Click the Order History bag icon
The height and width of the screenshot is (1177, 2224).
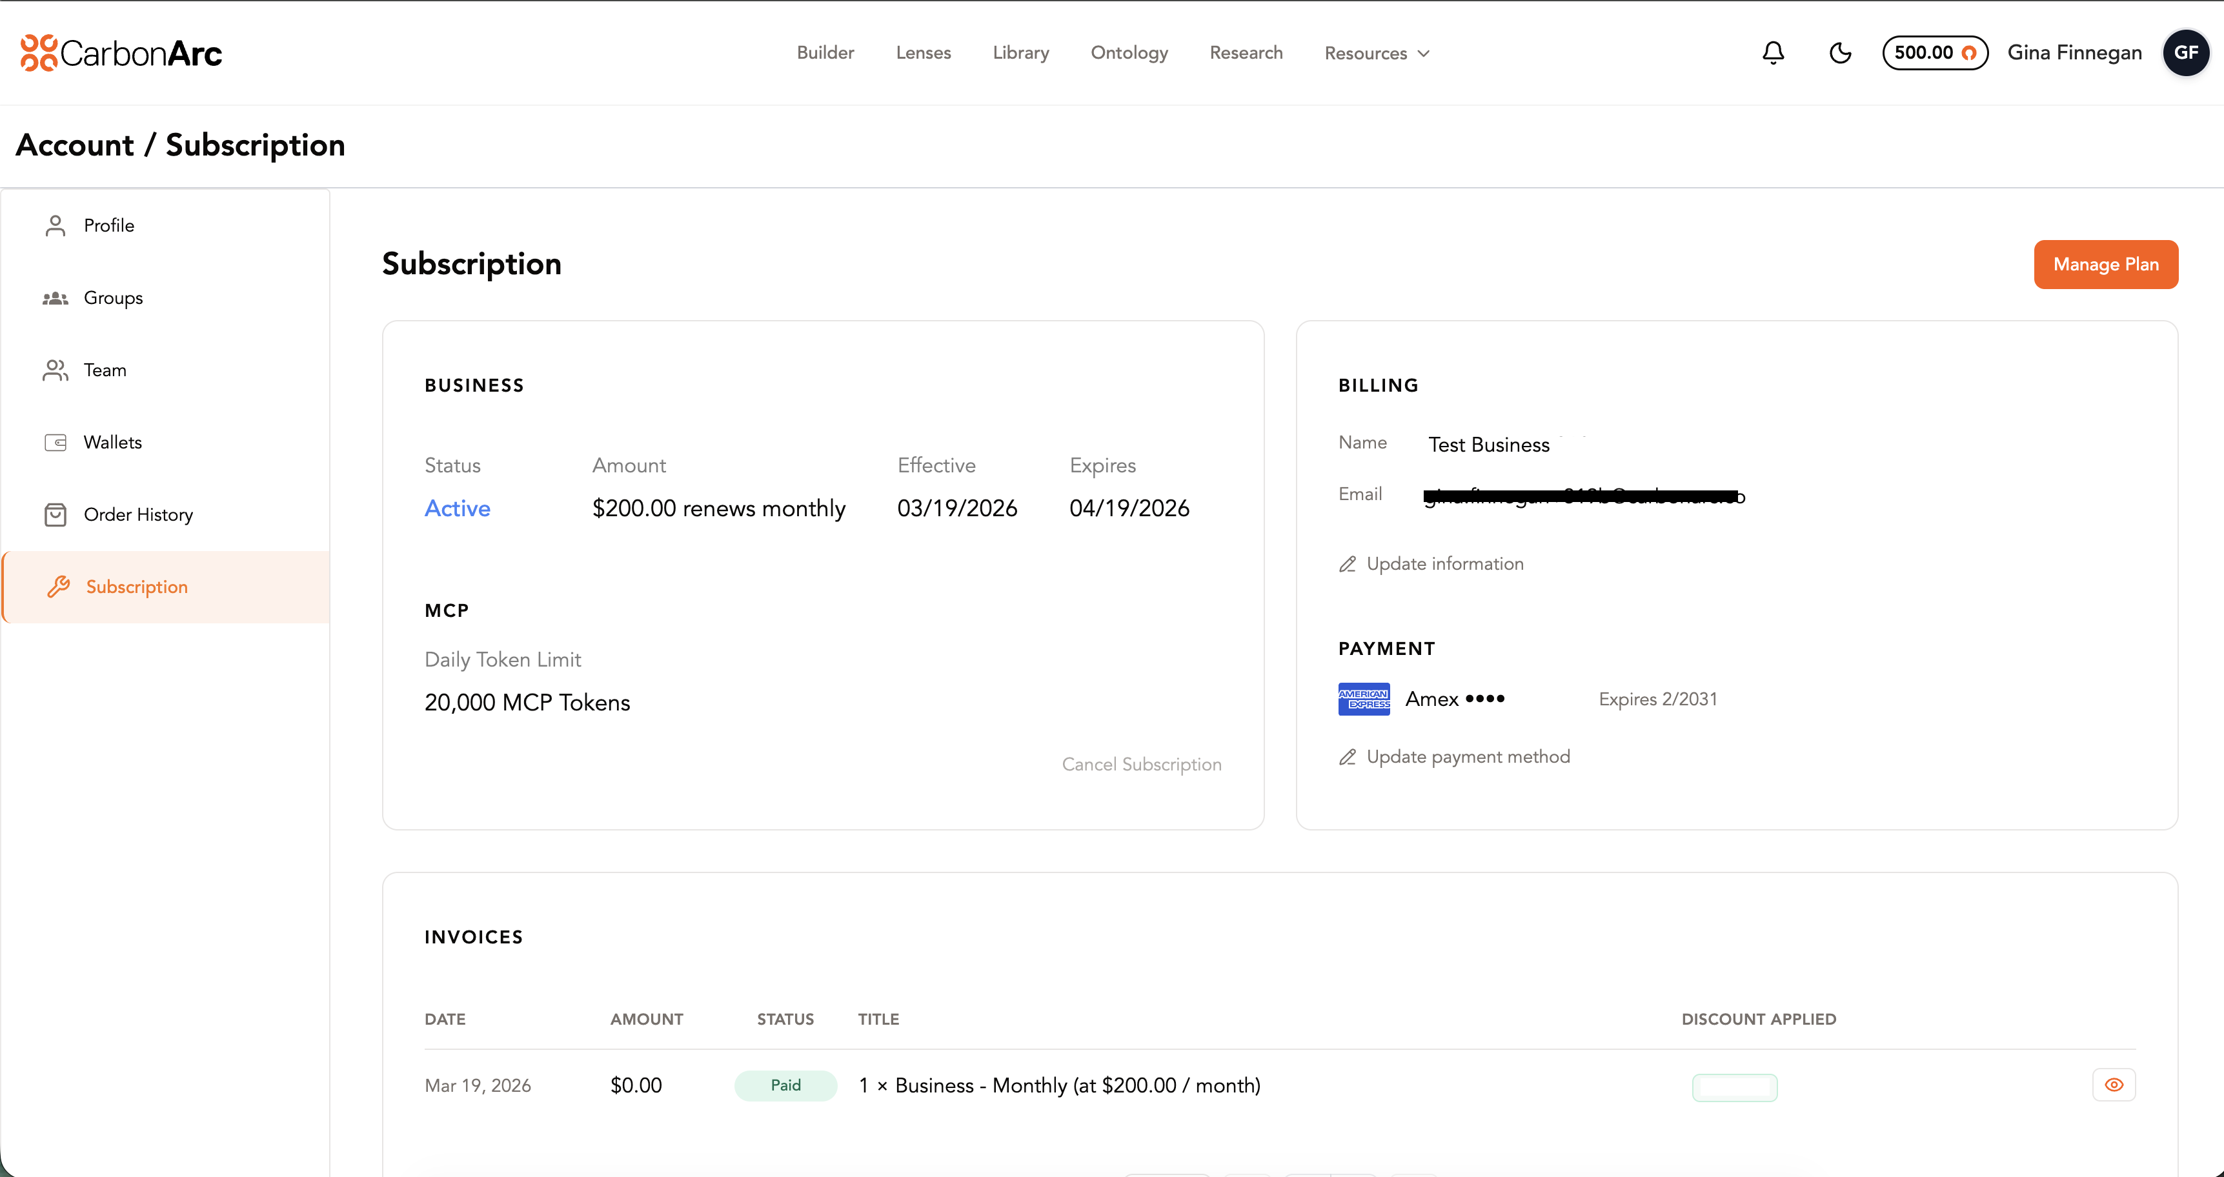[56, 514]
